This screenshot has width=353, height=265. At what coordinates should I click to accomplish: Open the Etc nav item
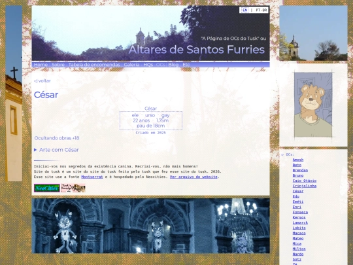coord(186,65)
